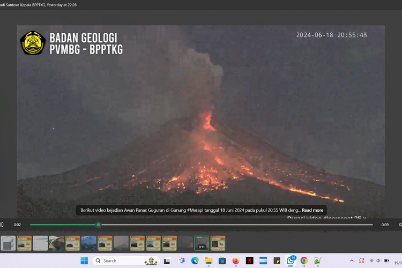Click sender name Kepala BPPTKG header text
The width and height of the screenshot is (402, 268).
point(32,5)
